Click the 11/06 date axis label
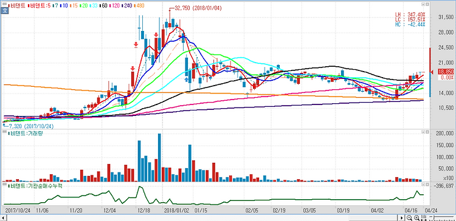The image size is (456, 221). [x=42, y=210]
